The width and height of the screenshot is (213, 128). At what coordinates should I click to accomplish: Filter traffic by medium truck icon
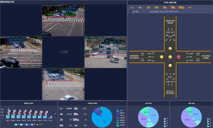click(173, 8)
